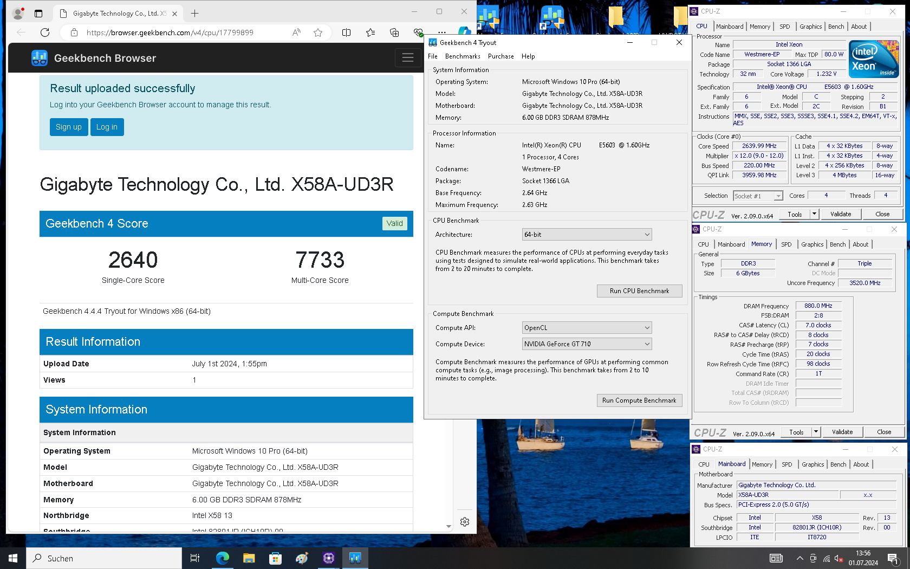The image size is (910, 569).
Task: Open the notification center icon
Action: pos(893,558)
